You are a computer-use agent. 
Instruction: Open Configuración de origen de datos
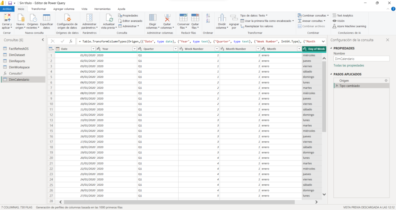(x=67, y=18)
